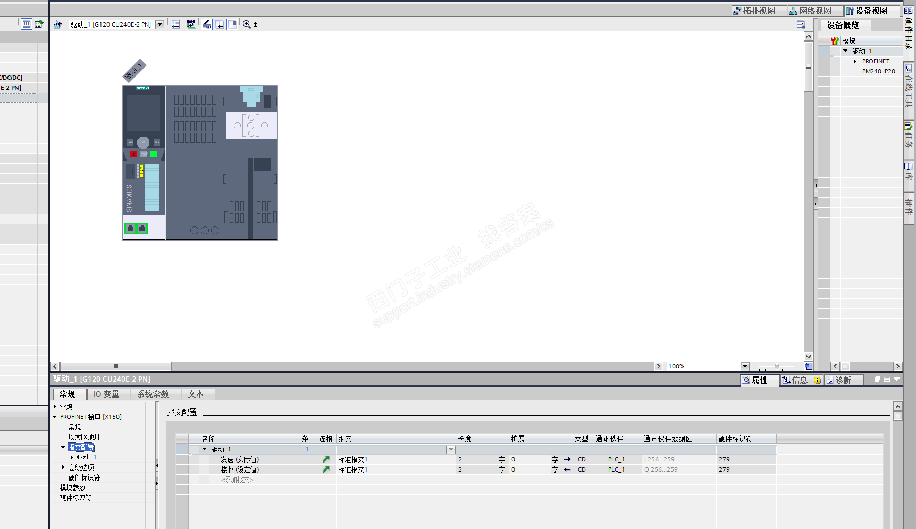Select 以太网地址 in properties tree
The image size is (916, 529).
click(84, 437)
